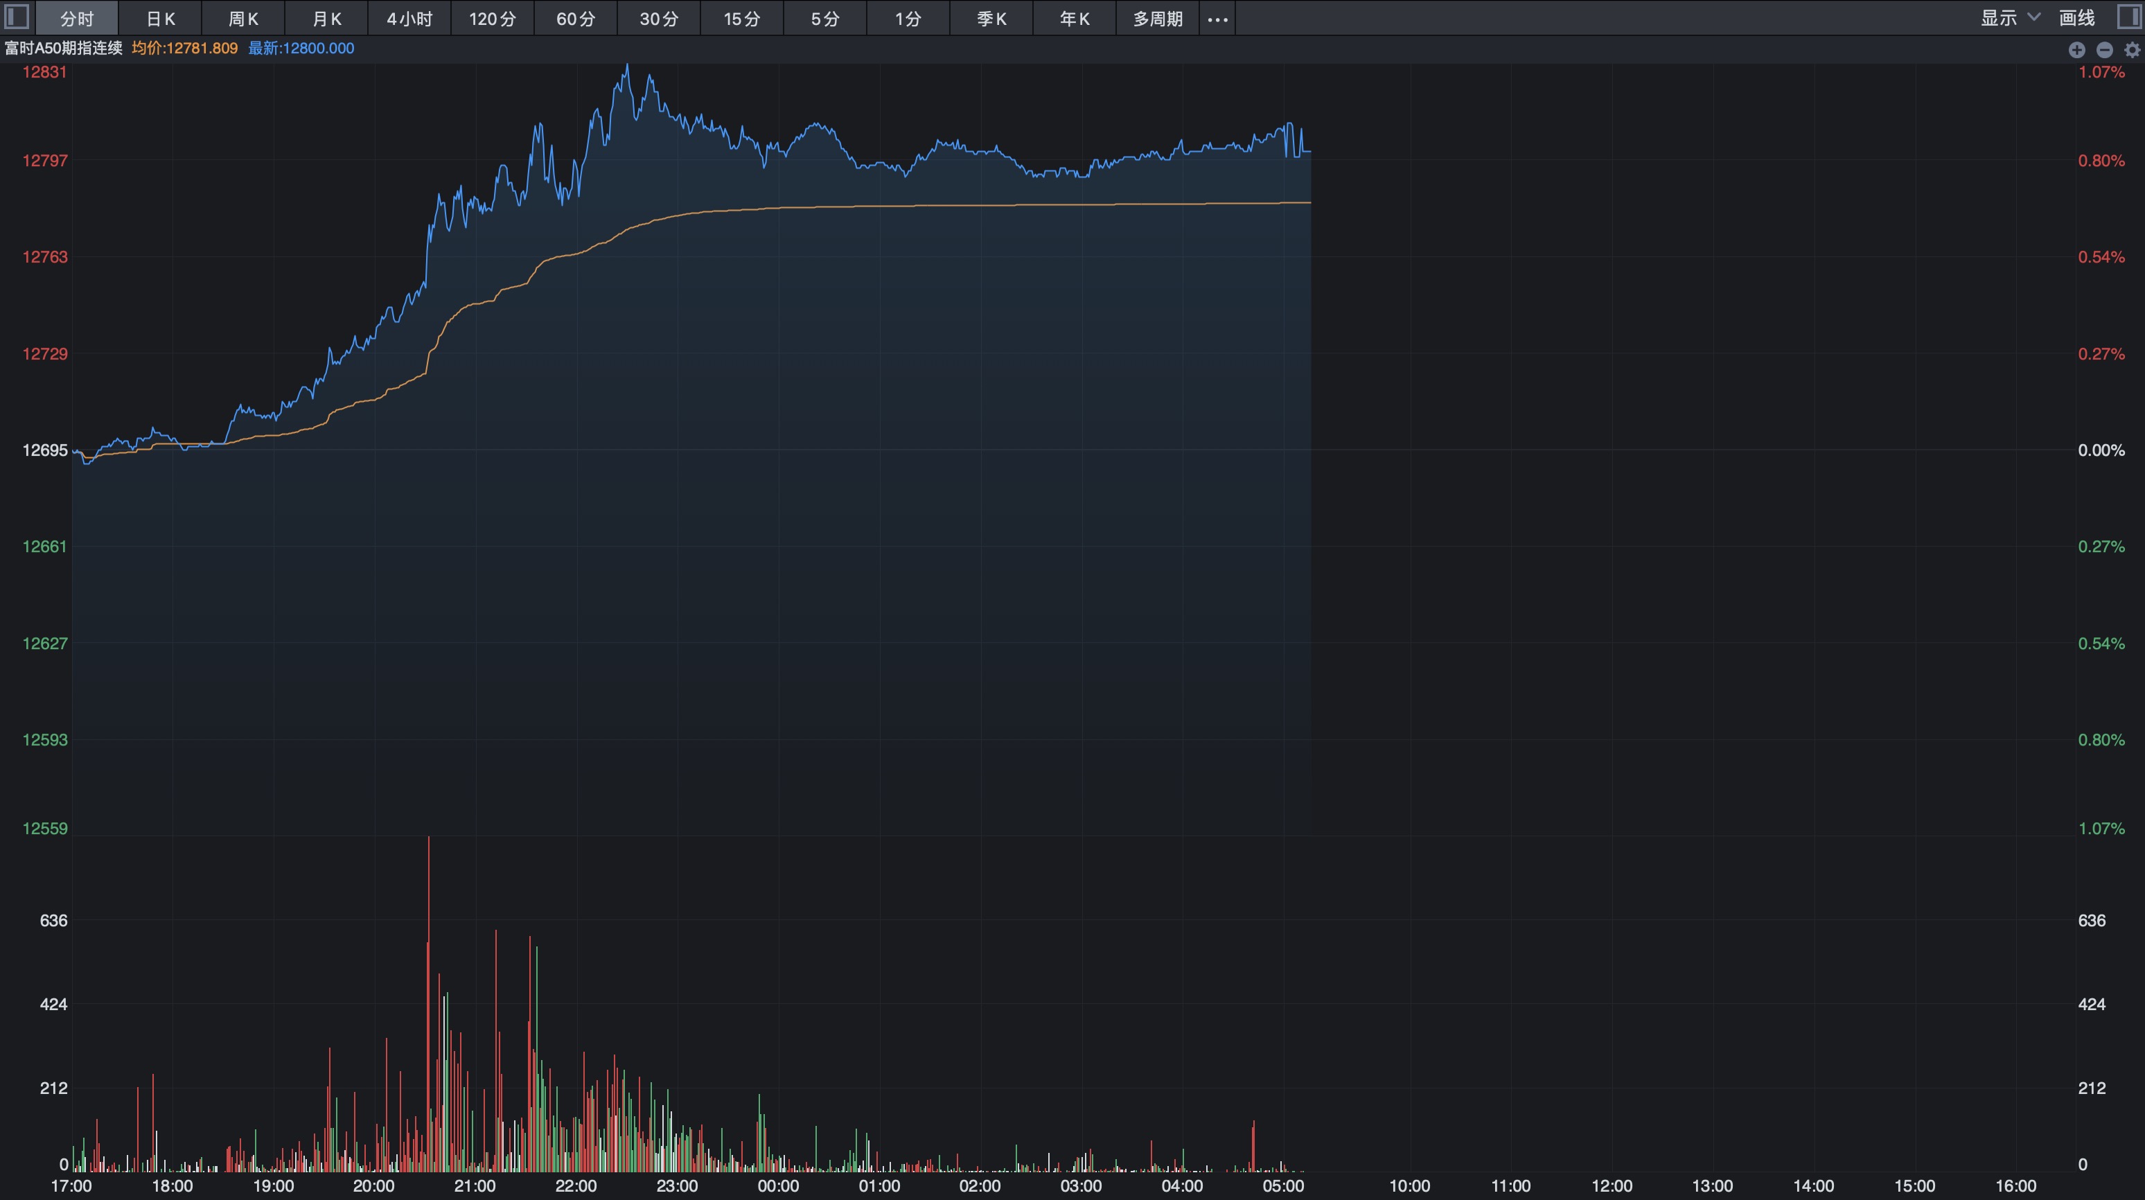The width and height of the screenshot is (2145, 1200).
Task: Select the 月K period tab
Action: (x=326, y=18)
